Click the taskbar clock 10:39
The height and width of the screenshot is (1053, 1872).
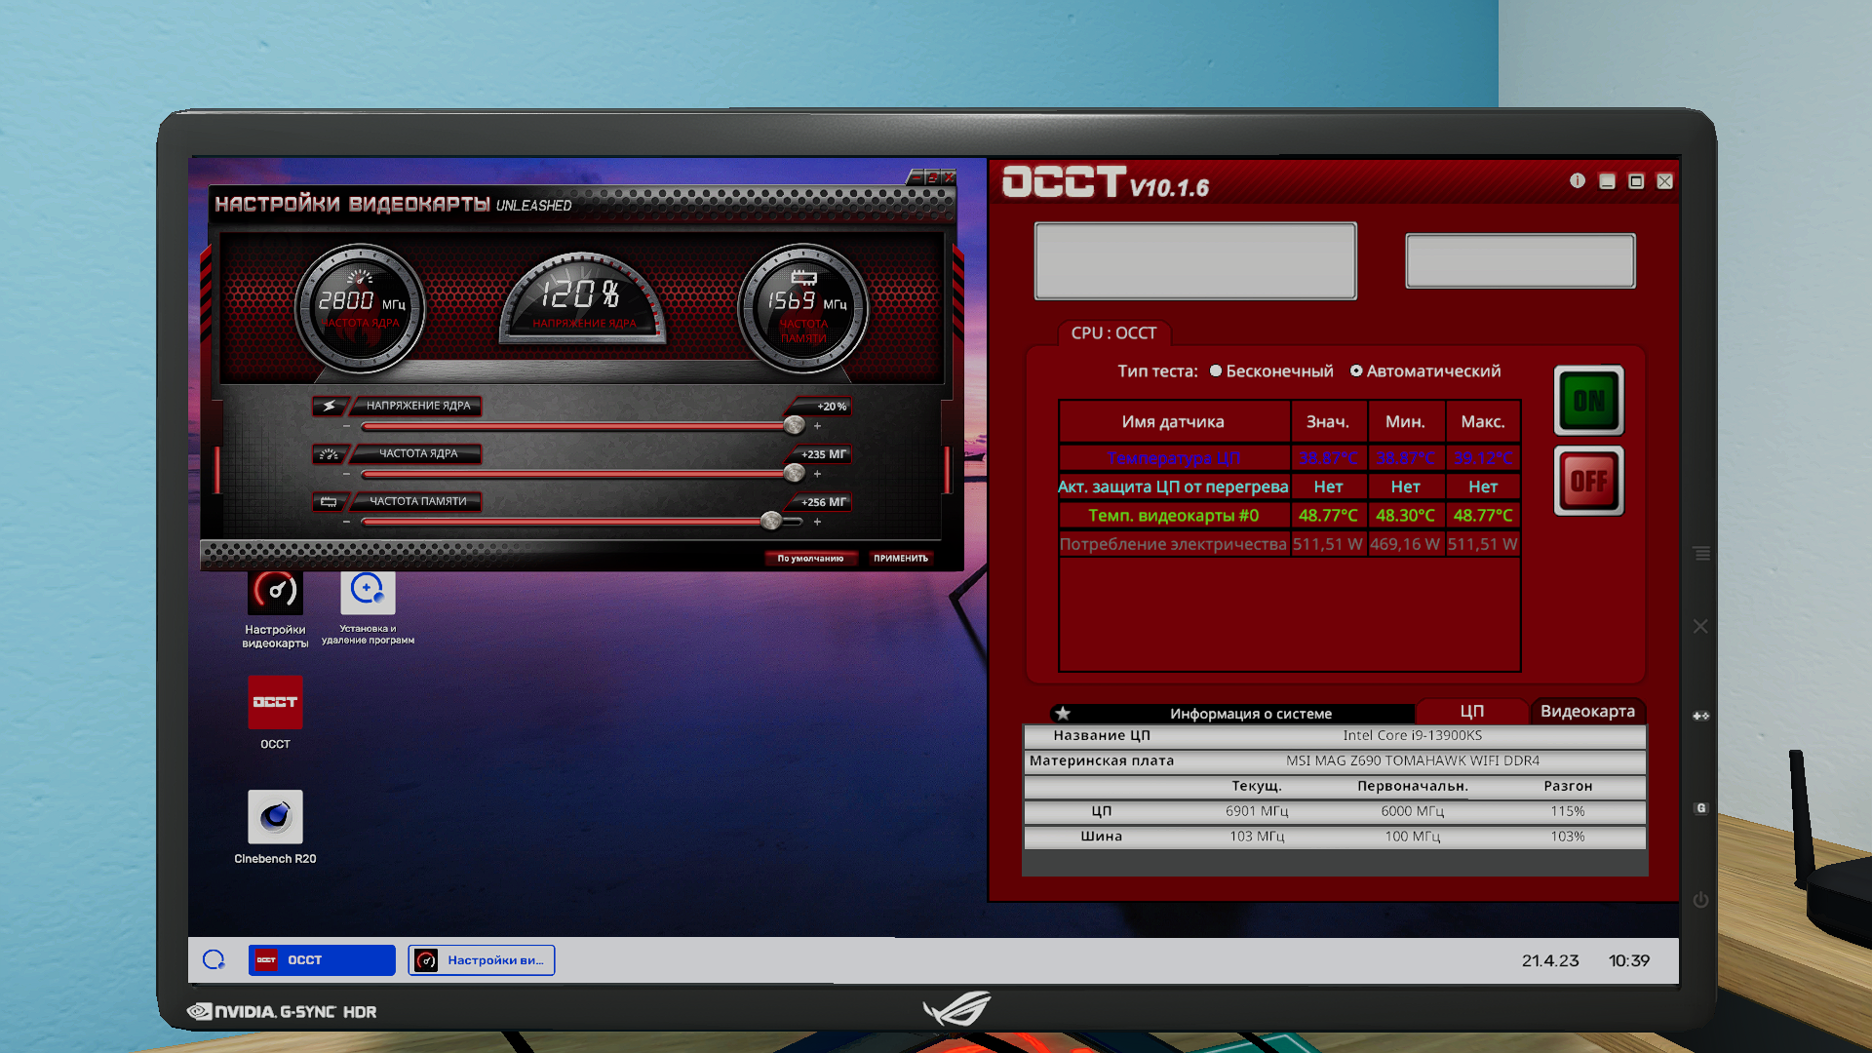(x=1628, y=960)
